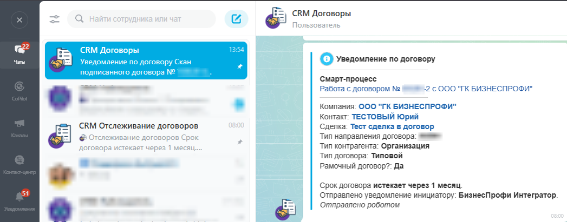This screenshot has width=567, height=222.
Task: Click the Пользователь subtitle in header
Action: tap(316, 25)
